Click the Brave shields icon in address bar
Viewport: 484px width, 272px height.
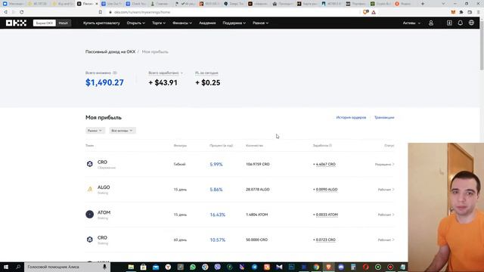click(x=366, y=12)
